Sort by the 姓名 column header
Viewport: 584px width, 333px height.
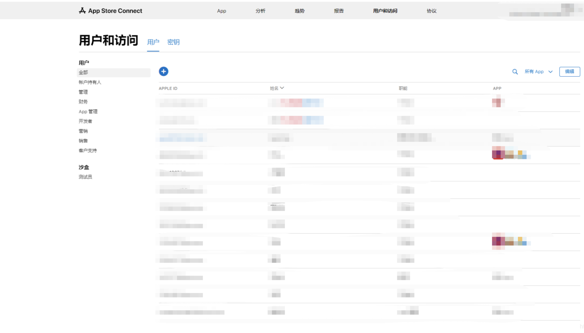[277, 88]
